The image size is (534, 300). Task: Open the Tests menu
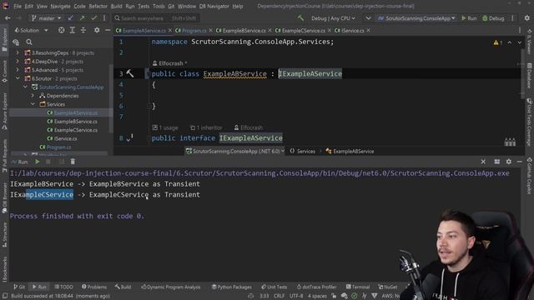tap(144, 6)
